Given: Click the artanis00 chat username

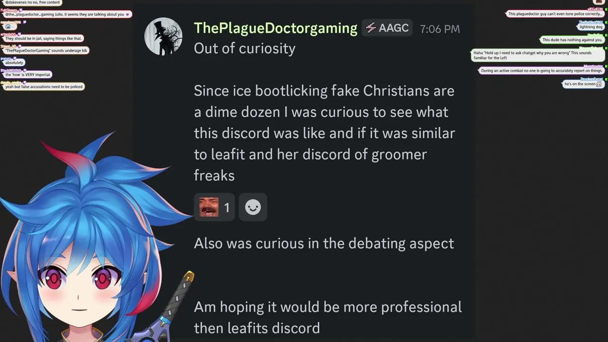Looking at the screenshot, I should (x=8, y=34).
